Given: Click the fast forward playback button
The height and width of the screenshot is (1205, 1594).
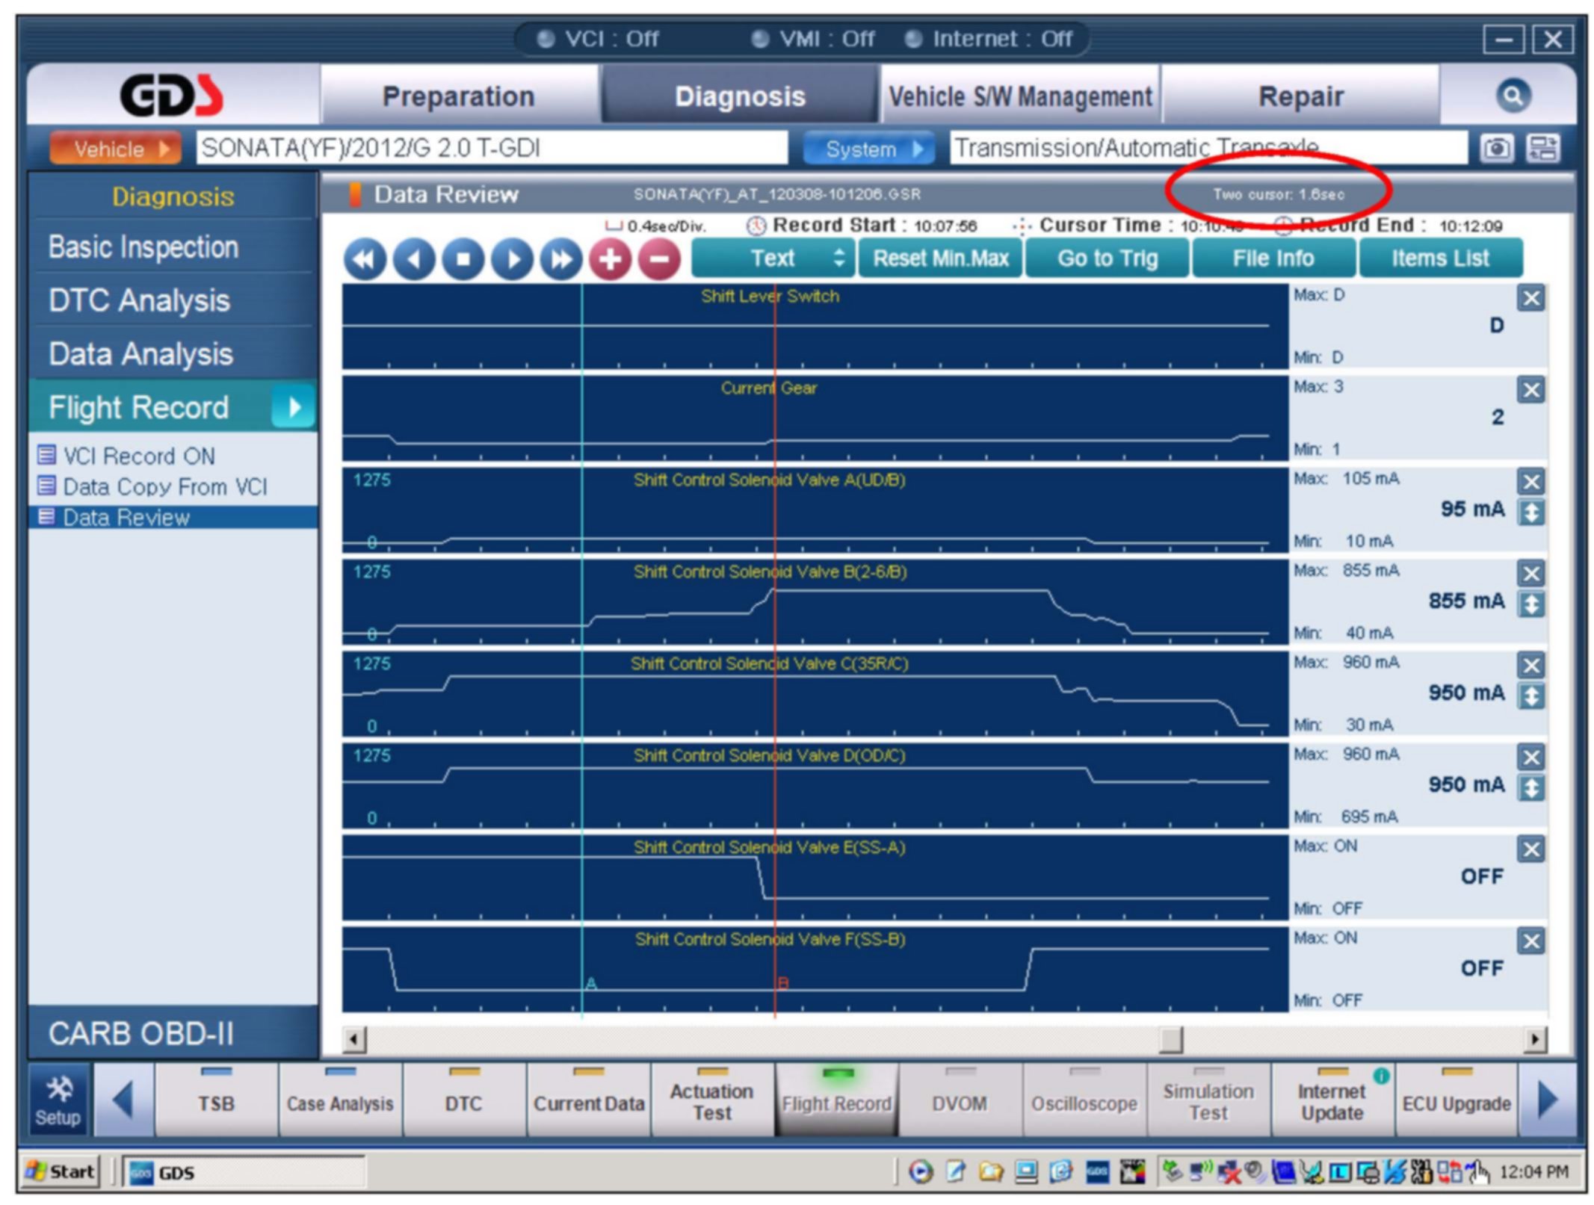Looking at the screenshot, I should pyautogui.click(x=560, y=260).
